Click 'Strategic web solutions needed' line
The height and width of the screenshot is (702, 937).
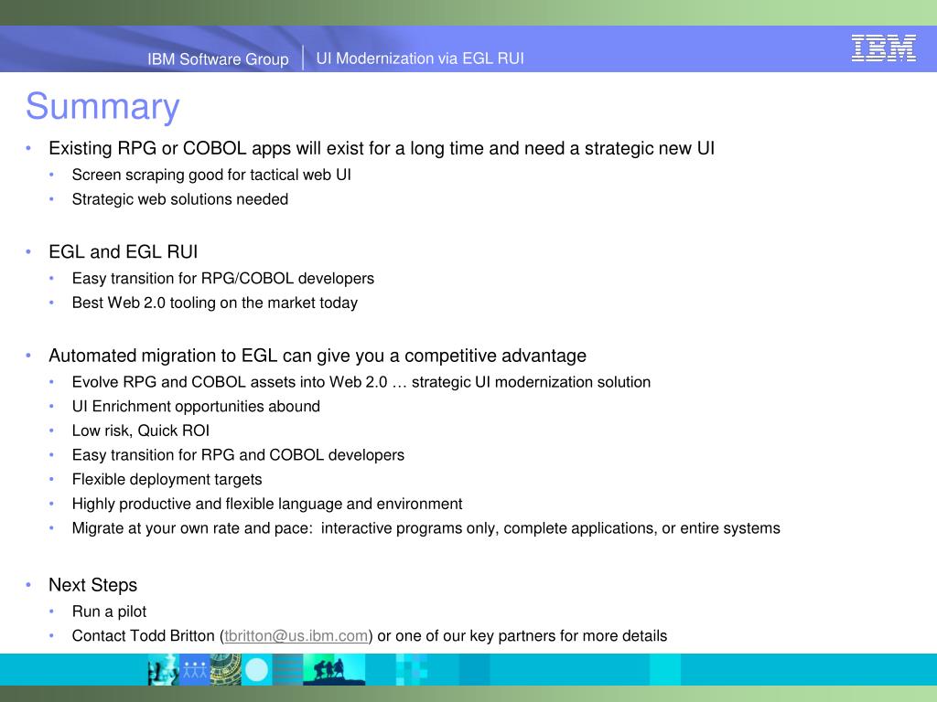[180, 199]
